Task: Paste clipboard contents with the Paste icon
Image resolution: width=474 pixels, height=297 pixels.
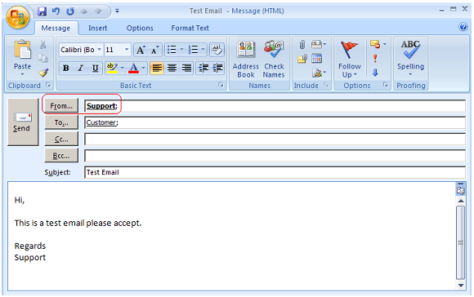Action: (x=22, y=50)
